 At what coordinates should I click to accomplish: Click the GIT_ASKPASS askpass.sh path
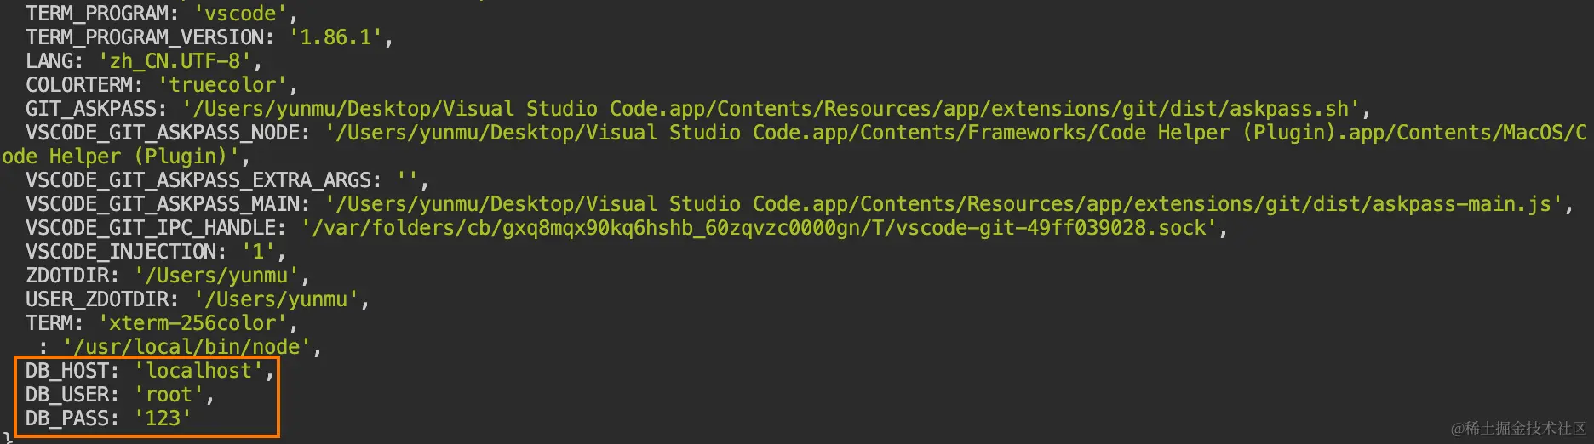coord(771,109)
